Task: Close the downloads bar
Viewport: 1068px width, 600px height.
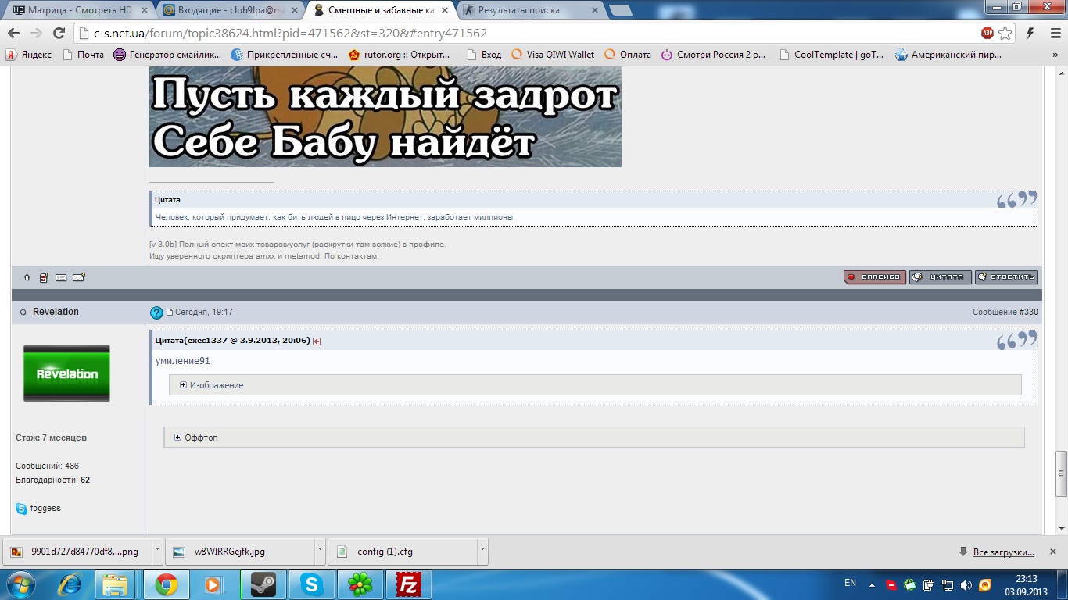Action: (1053, 552)
